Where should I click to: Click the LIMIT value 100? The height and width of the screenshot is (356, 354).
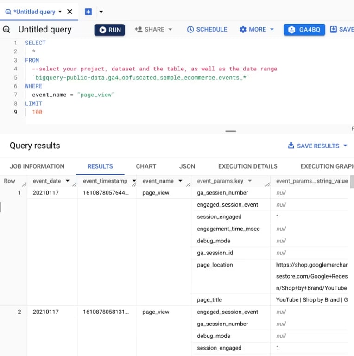37,112
